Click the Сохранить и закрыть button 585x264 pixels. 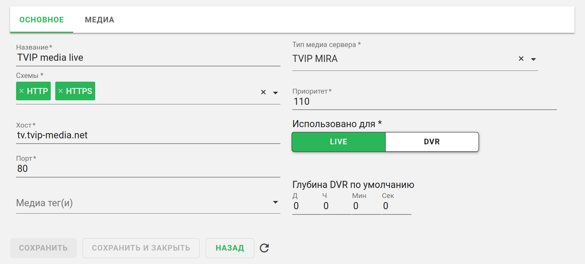point(141,248)
